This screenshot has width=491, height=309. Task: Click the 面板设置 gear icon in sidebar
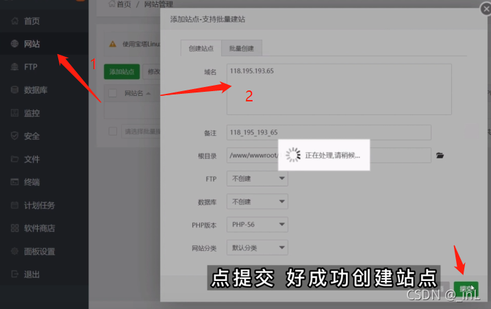14,251
